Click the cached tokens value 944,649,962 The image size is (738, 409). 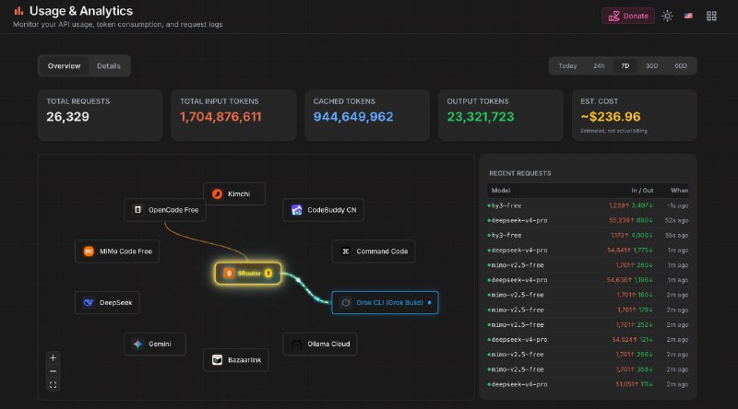pos(353,117)
